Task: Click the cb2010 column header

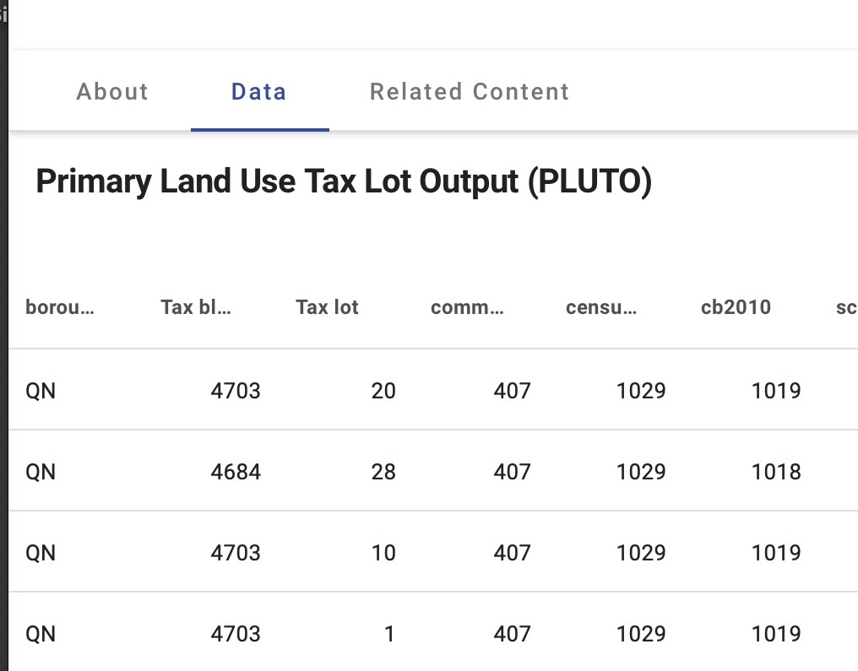Action: pyautogui.click(x=736, y=307)
